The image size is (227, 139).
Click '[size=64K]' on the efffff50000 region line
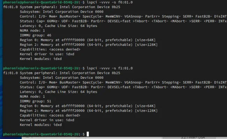(145, 40)
